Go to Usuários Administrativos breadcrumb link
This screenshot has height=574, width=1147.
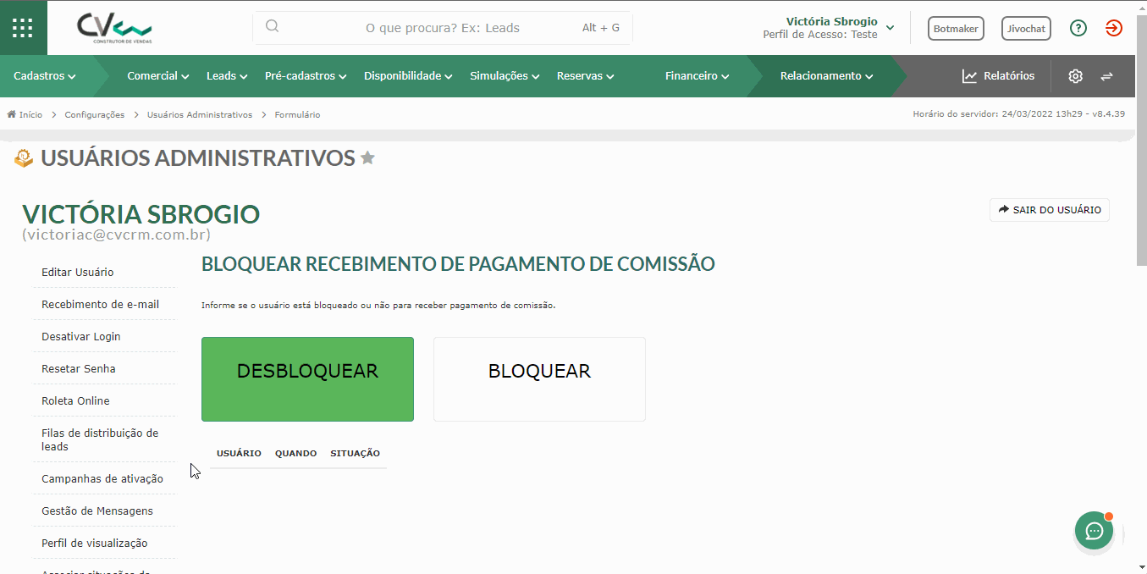click(200, 114)
